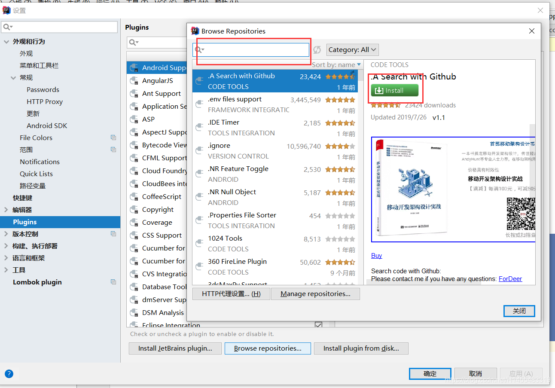Image resolution: width=555 pixels, height=388 pixels.
Task: Click 取消 button in settings dialog
Action: 476,373
